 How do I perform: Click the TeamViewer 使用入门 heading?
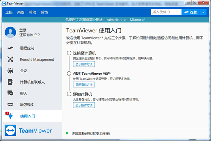pos(94,31)
